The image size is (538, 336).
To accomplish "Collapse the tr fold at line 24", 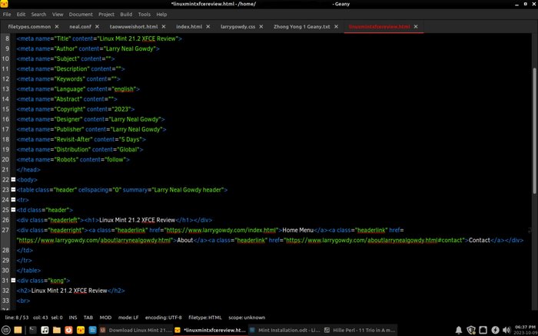I will point(13,199).
